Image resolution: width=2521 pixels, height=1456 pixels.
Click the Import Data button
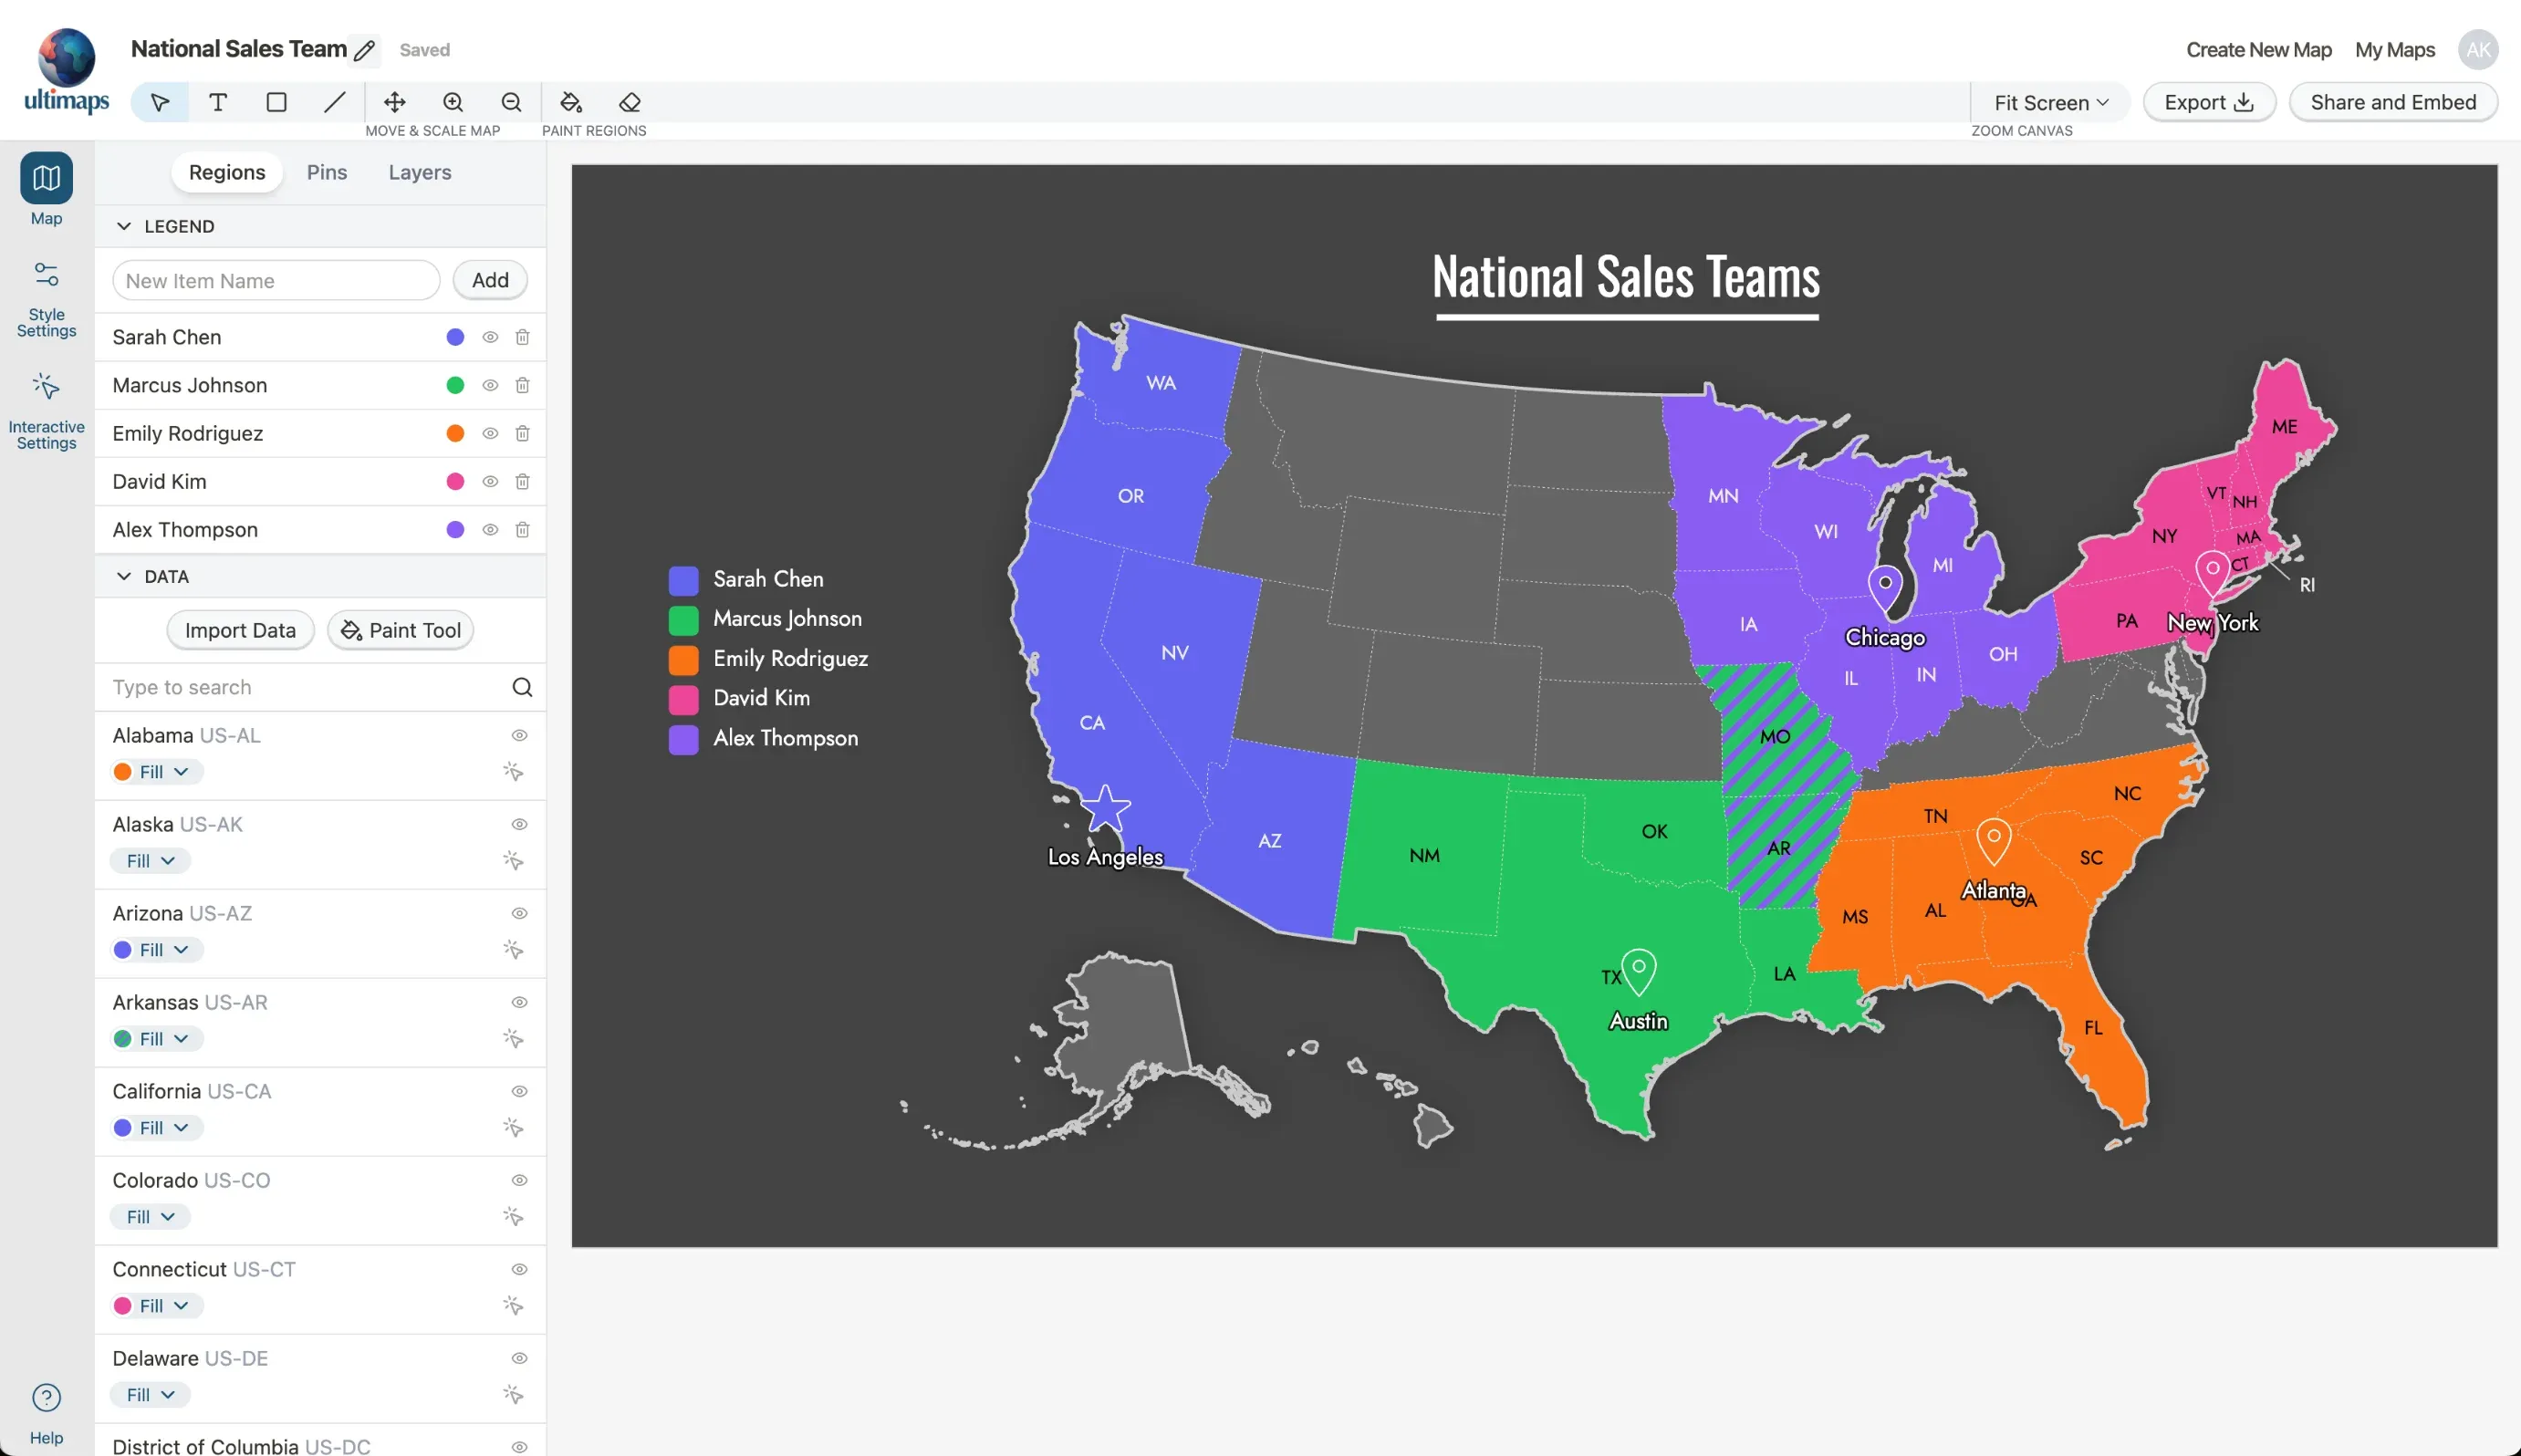point(240,630)
